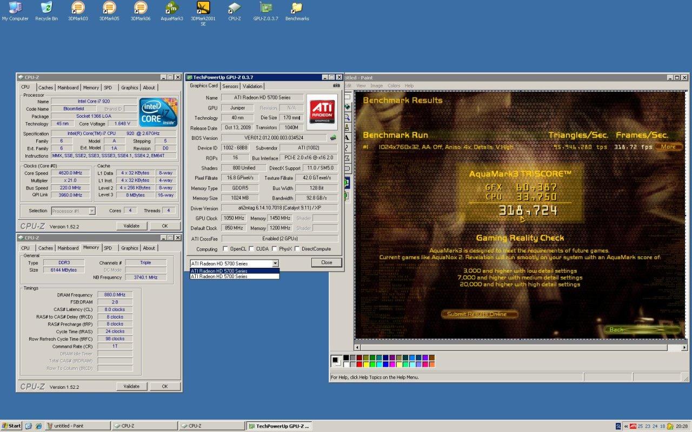Switch to the Validation tab in GPU-Z
The width and height of the screenshot is (692, 432).
(x=252, y=86)
